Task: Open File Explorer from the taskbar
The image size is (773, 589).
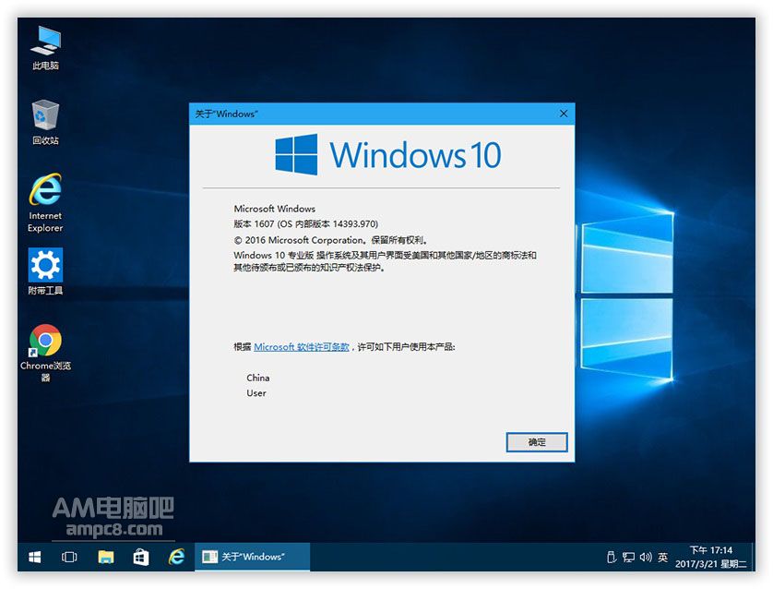Action: click(x=105, y=557)
